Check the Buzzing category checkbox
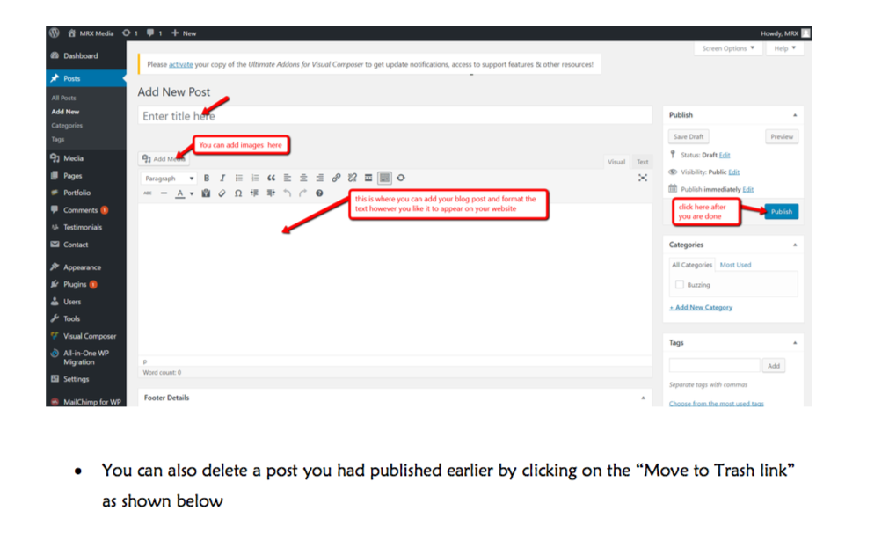This screenshot has width=889, height=533. pos(679,285)
